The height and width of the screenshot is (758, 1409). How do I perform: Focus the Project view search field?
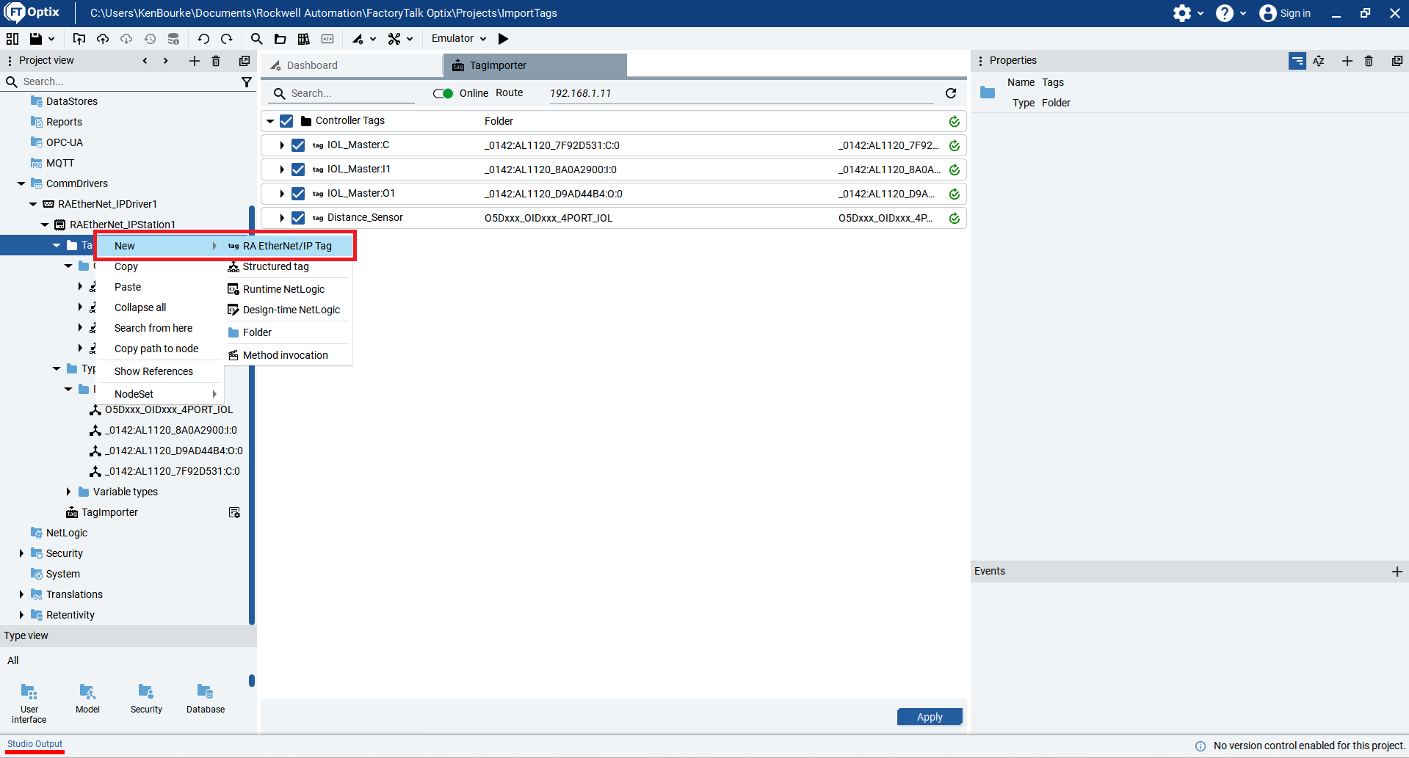click(x=128, y=82)
